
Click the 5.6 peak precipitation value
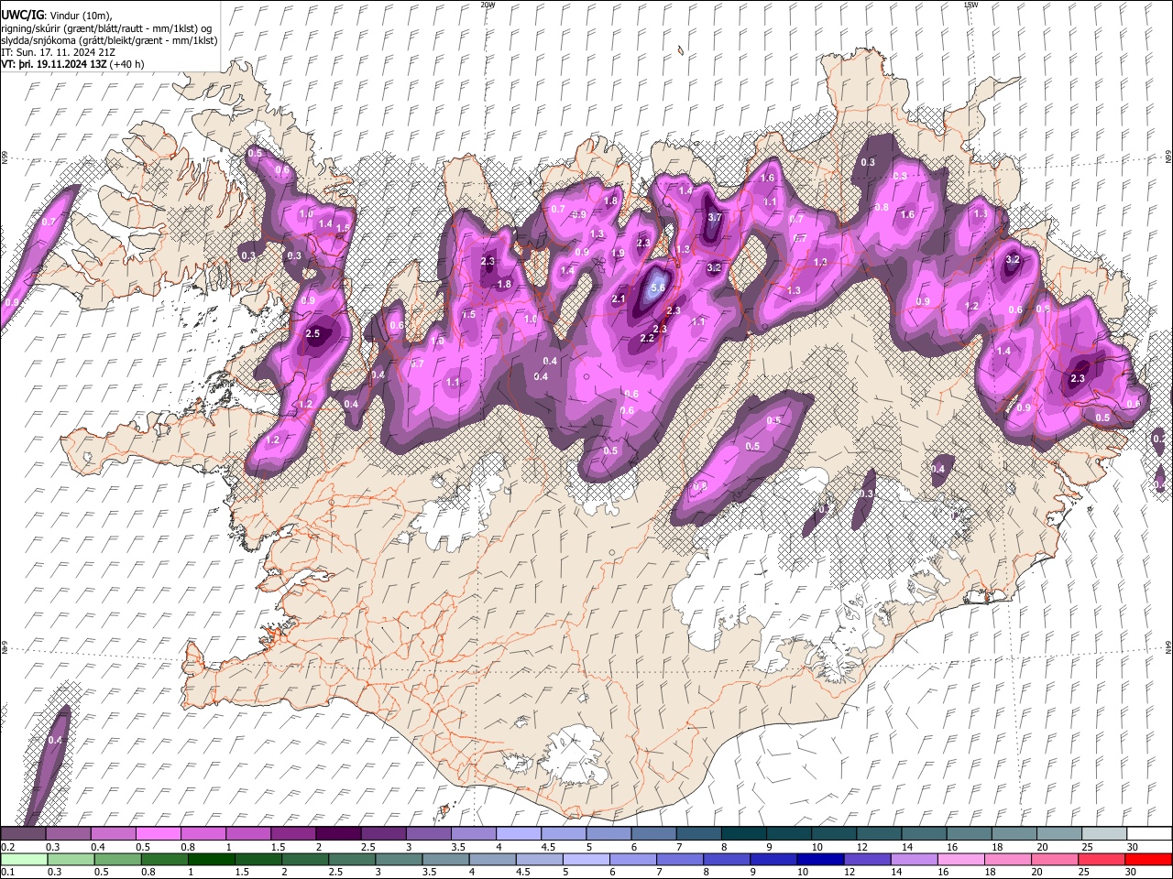click(657, 288)
